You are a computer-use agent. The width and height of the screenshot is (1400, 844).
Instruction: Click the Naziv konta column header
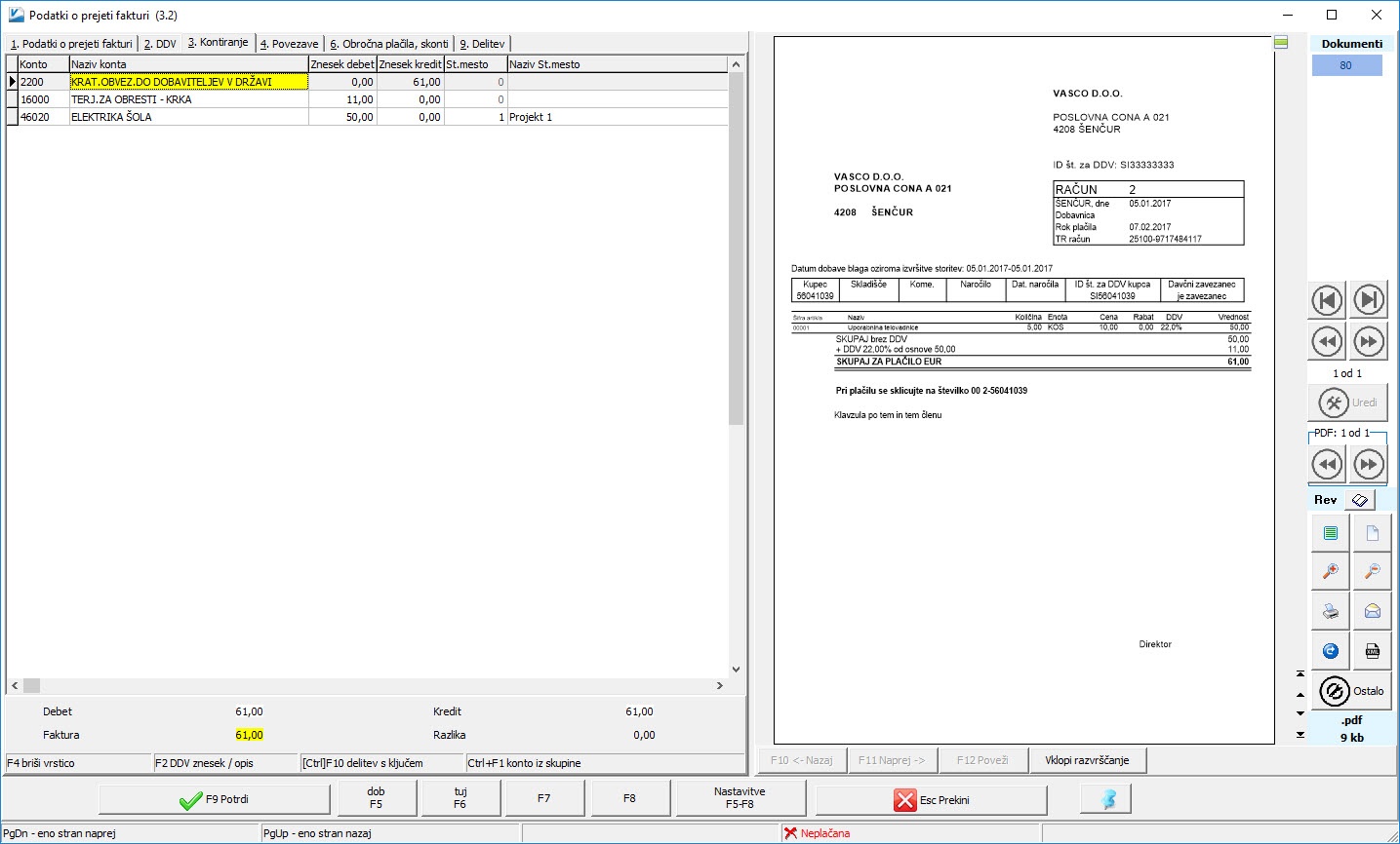pos(188,64)
